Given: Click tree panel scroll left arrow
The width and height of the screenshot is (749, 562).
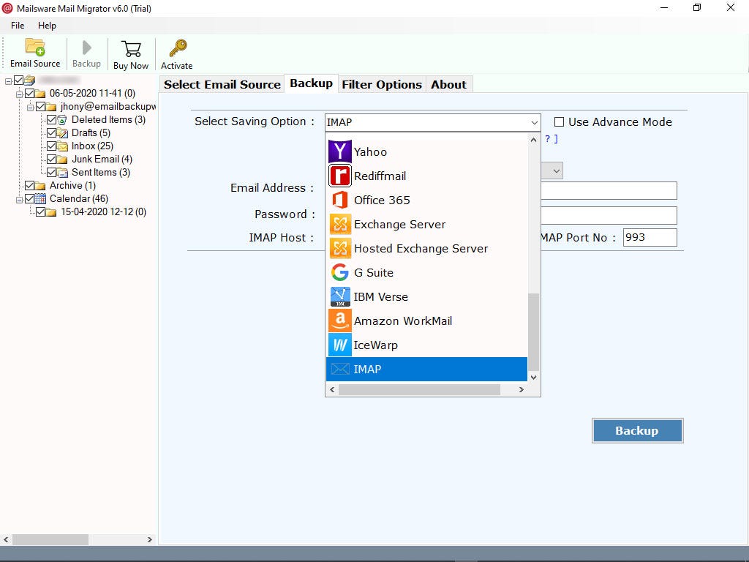Looking at the screenshot, I should tap(6, 539).
